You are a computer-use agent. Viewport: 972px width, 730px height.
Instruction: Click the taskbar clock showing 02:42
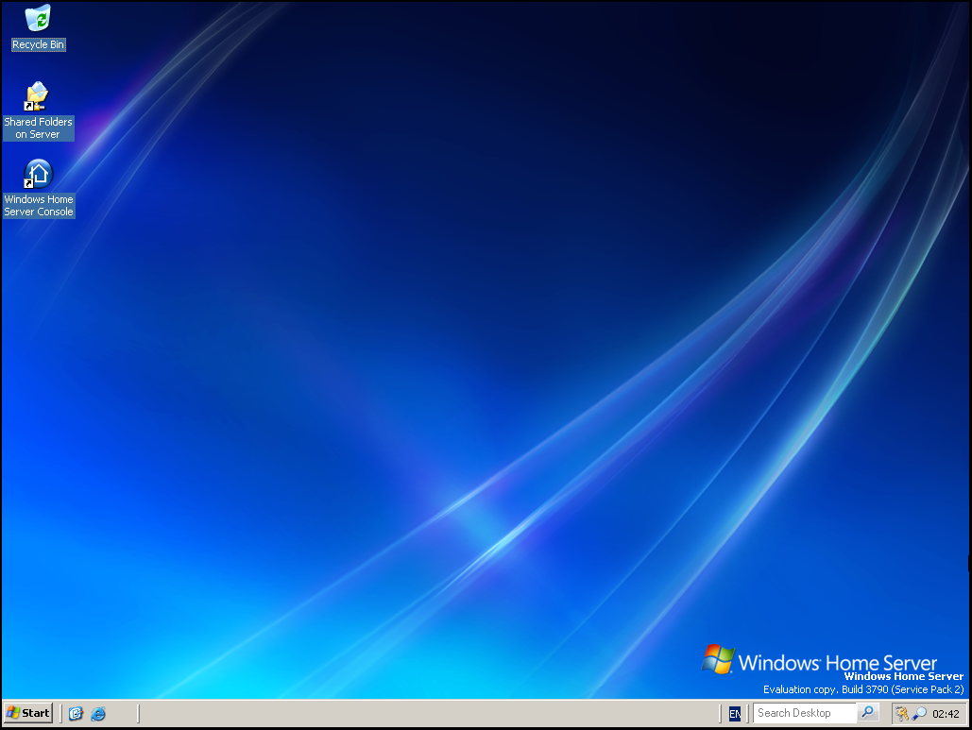(x=946, y=714)
